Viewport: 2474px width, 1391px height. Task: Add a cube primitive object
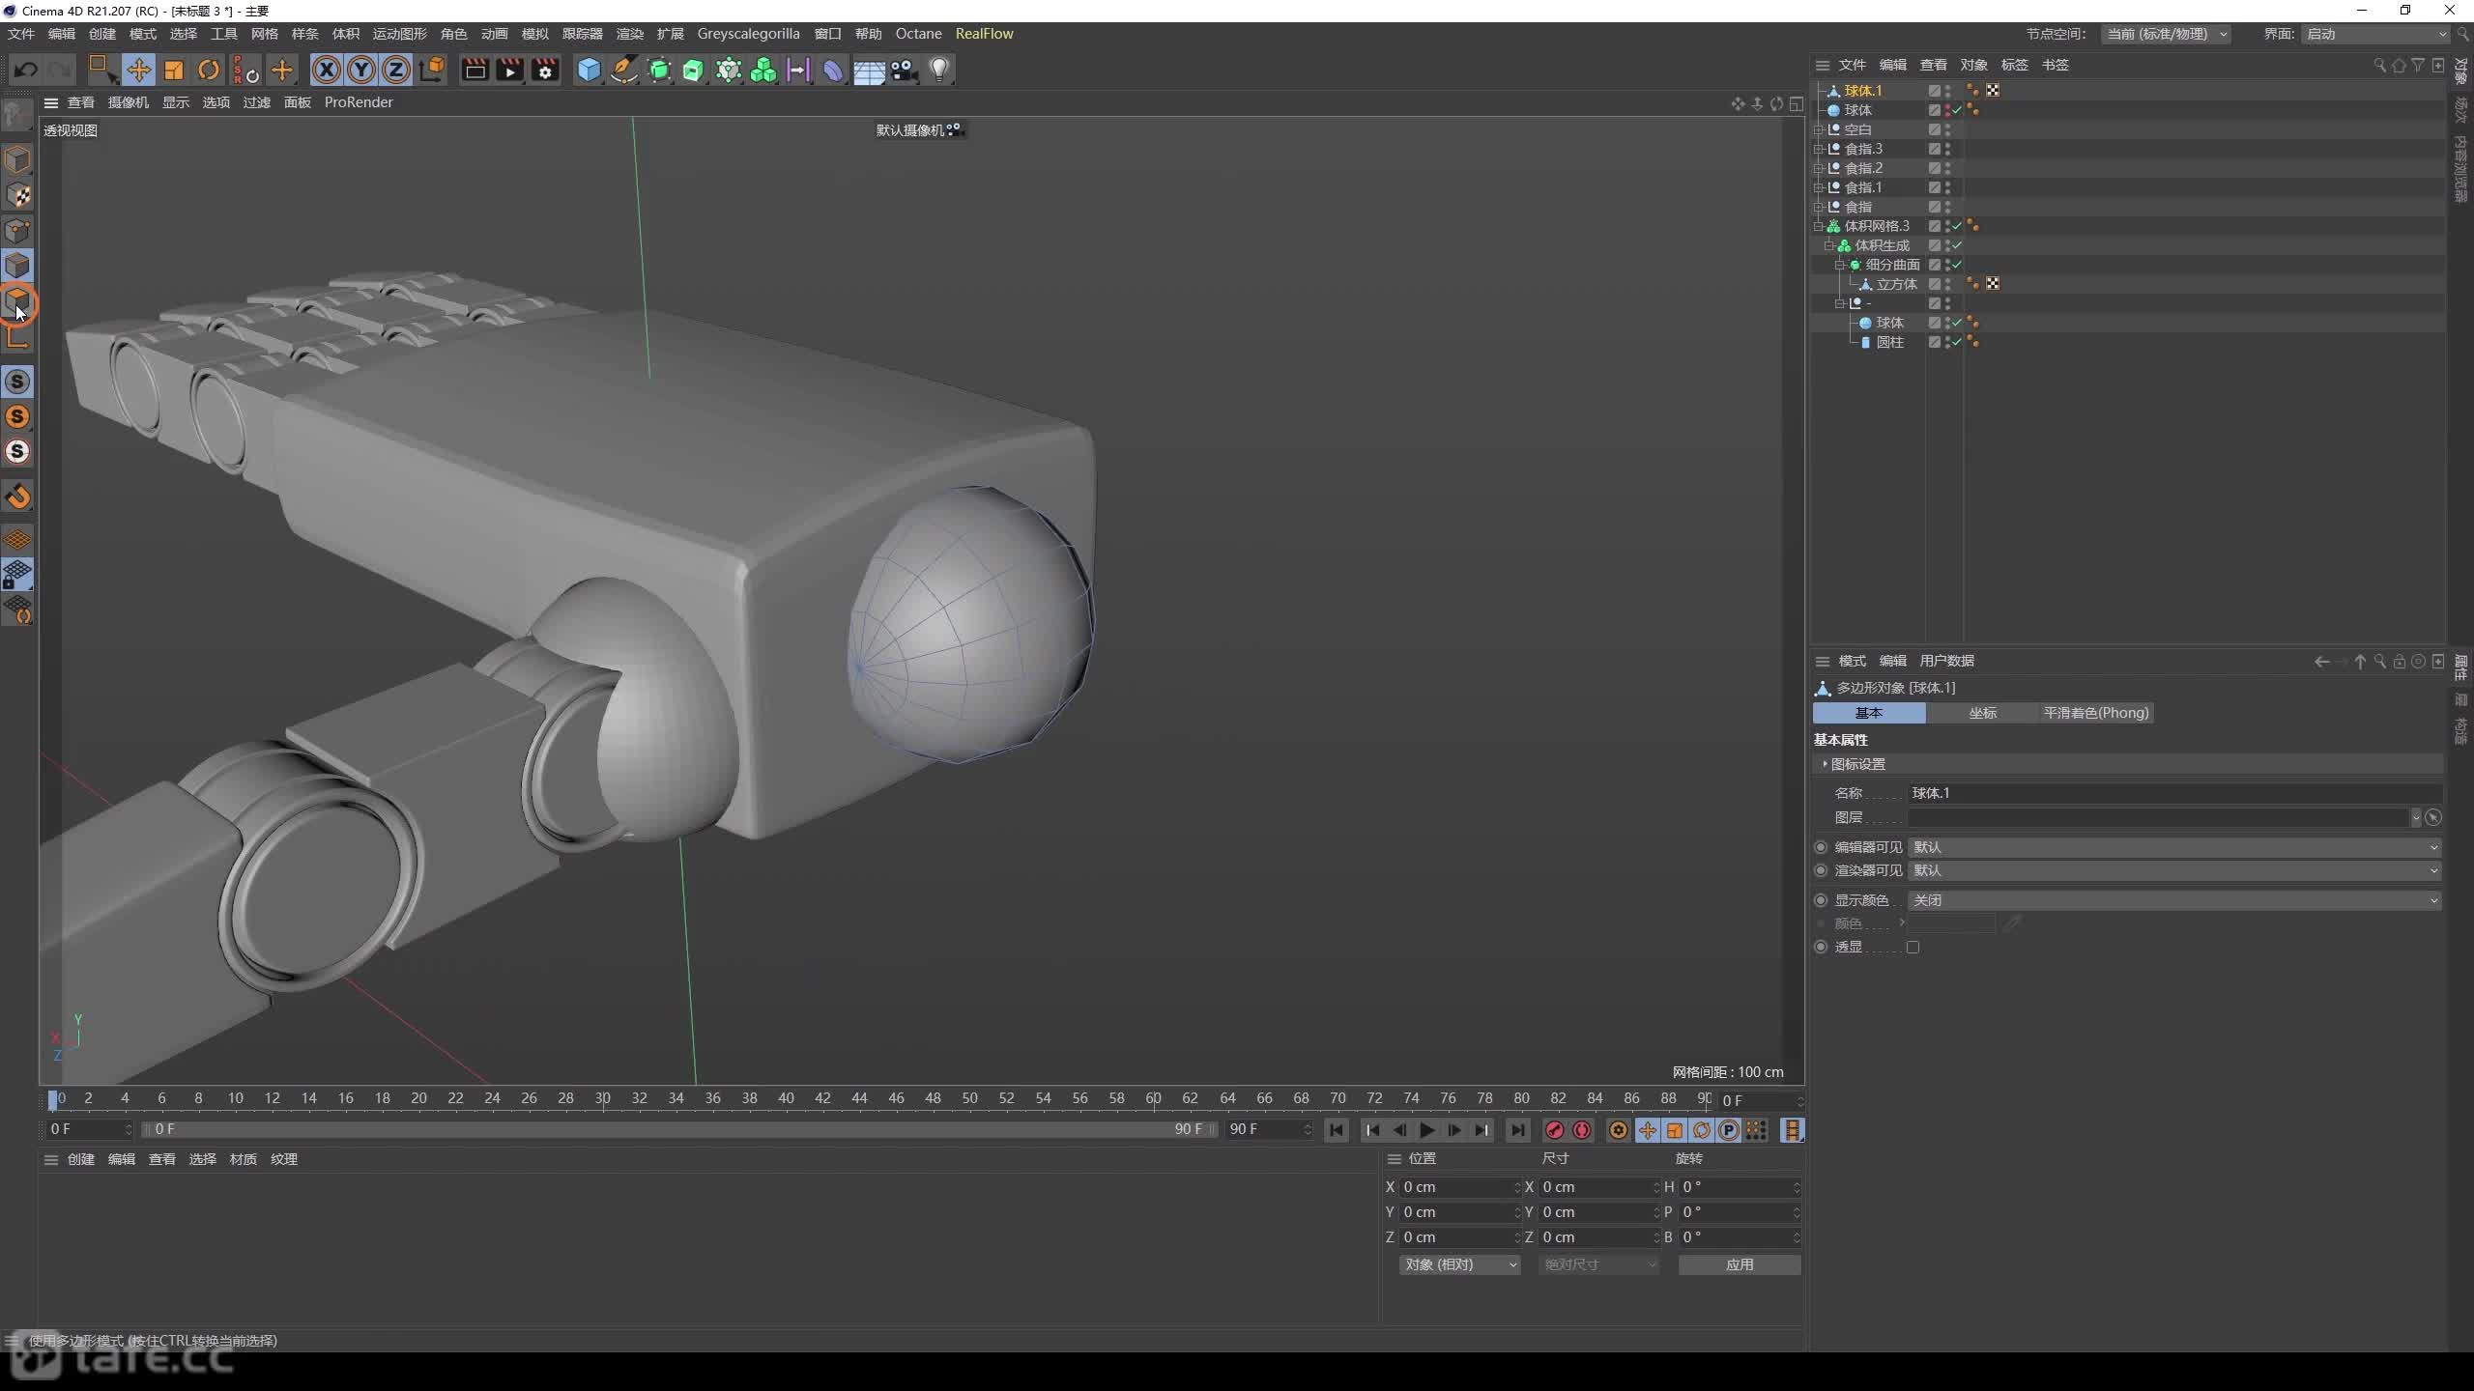589,70
